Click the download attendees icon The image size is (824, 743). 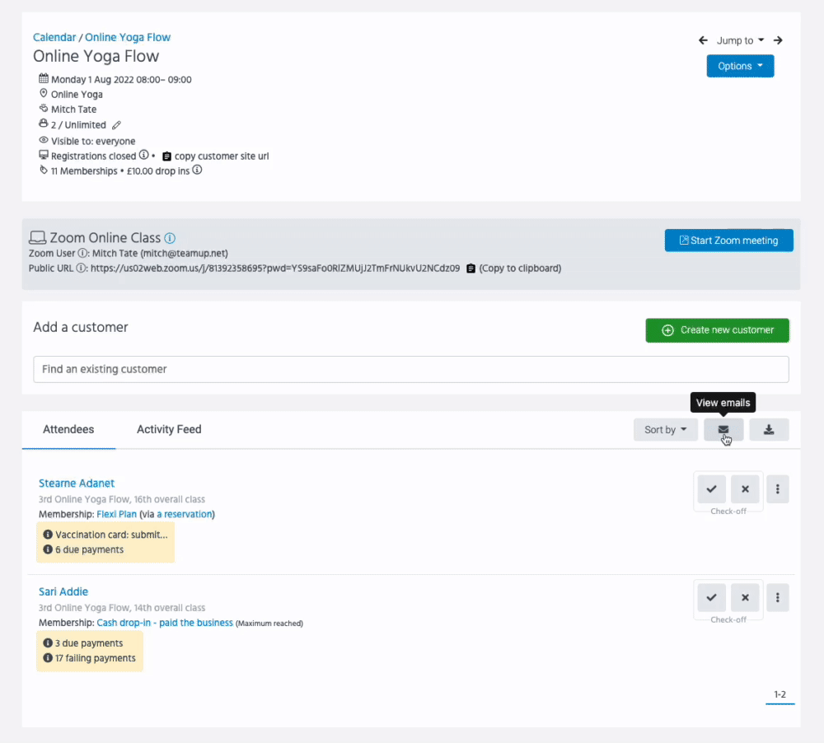pyautogui.click(x=769, y=429)
